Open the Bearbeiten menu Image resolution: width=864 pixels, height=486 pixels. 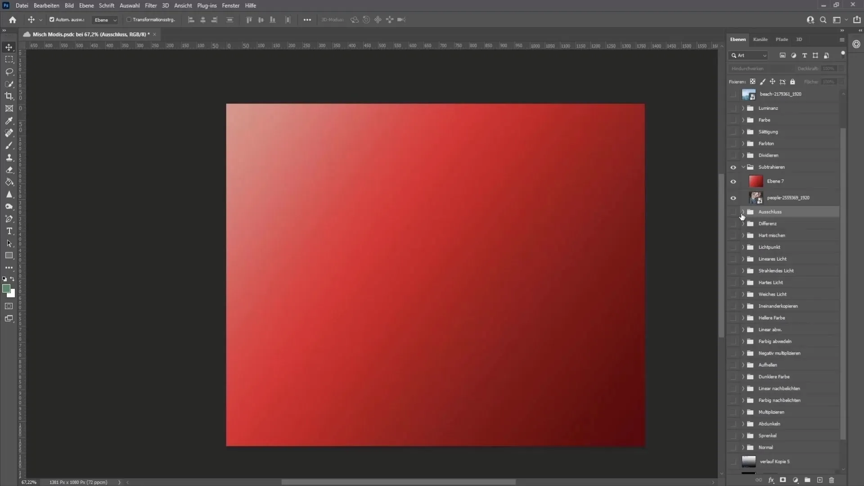tap(46, 5)
